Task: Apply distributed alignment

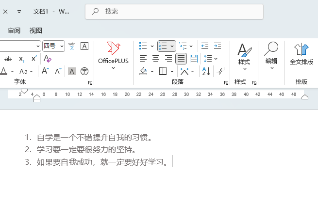Action: click(x=194, y=59)
